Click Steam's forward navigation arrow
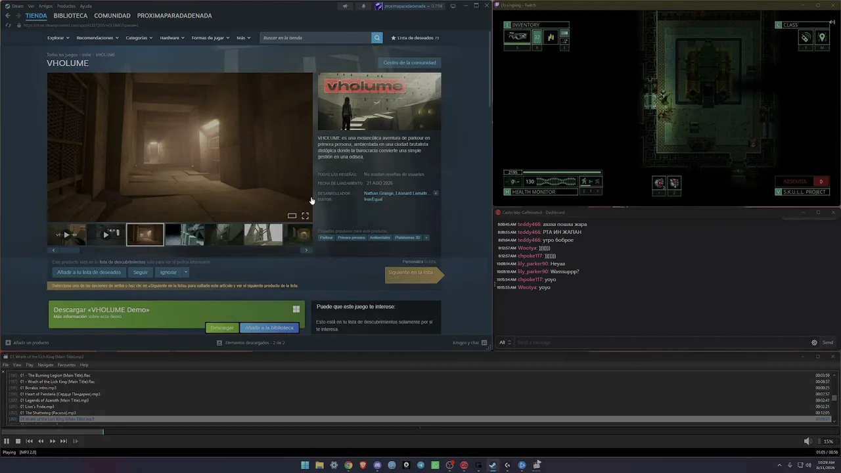 pos(18,16)
